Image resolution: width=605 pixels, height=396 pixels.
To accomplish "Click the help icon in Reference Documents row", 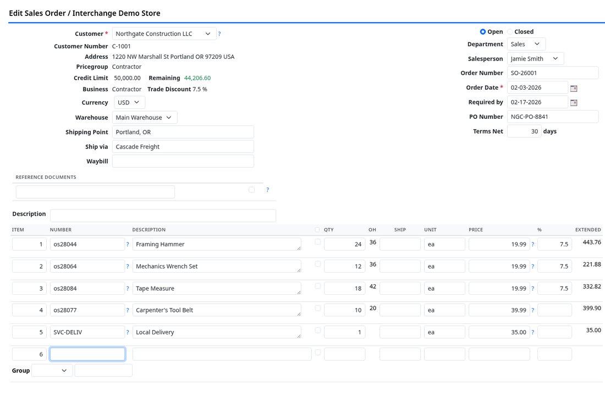I will click(267, 190).
